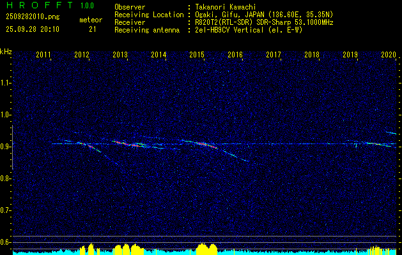Click time axis label 2011
Image resolution: width=402 pixels, height=255 pixels.
click(43, 55)
